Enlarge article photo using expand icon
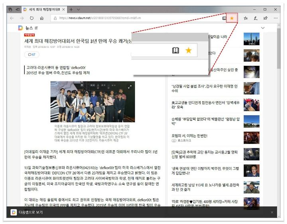 tap(130, 87)
